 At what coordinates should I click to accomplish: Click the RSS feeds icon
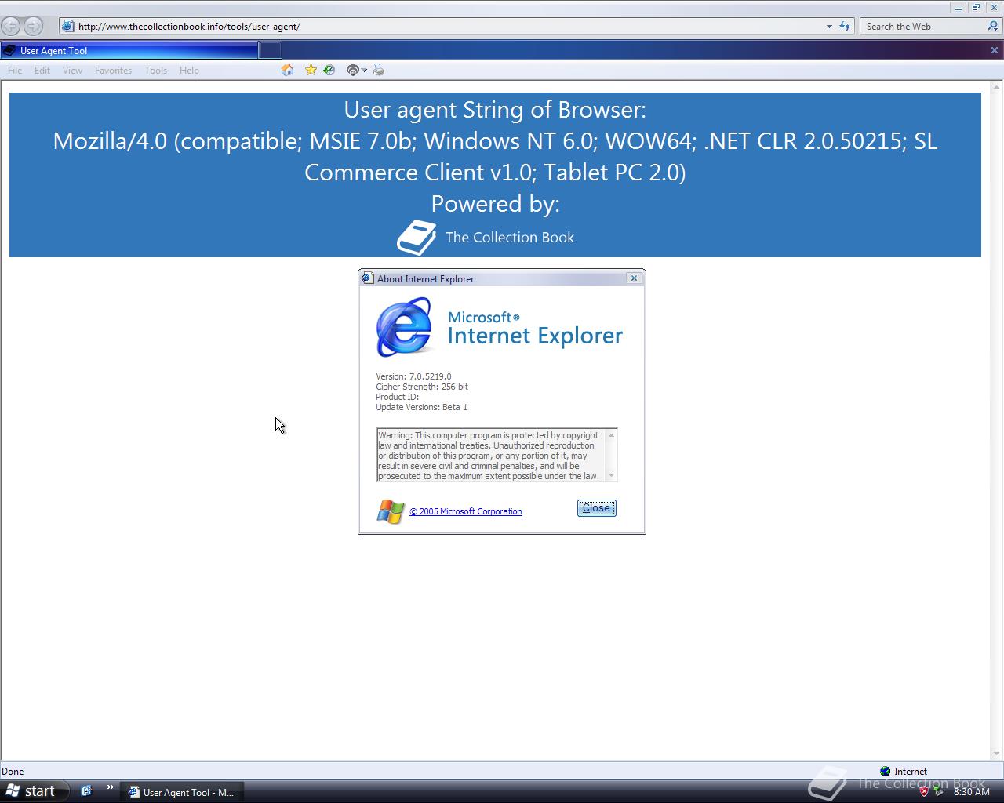(353, 71)
